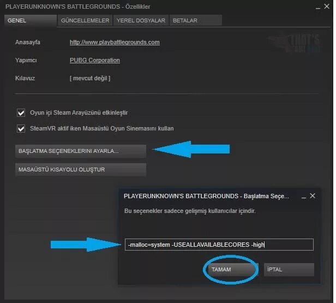Switch to the GENEL tab
336x303 pixels.
31,21
